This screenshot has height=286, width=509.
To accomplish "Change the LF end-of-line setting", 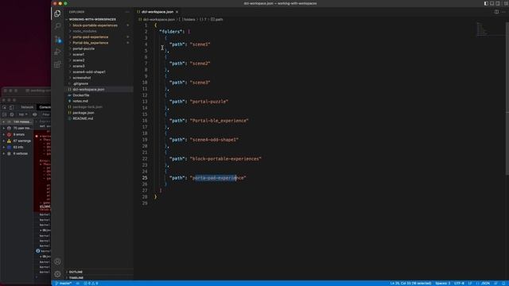I will pos(470,284).
